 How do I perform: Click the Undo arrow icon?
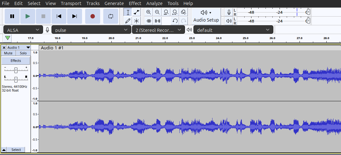pos(175,21)
